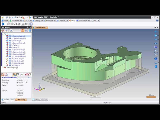Viewport: 160px width, 120px height.
Task: Toggle the orange highlighted icon in Machinings toolbar
Action: pos(22,30)
